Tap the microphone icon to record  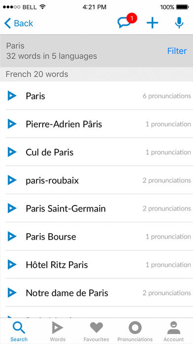point(179,23)
